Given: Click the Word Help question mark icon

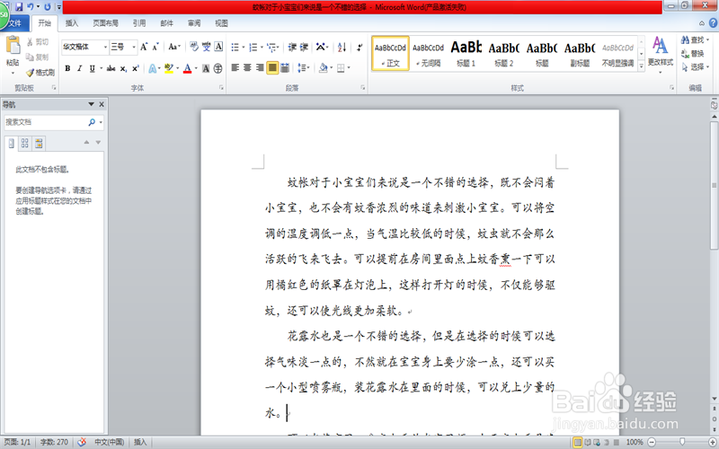Looking at the screenshot, I should click(713, 23).
